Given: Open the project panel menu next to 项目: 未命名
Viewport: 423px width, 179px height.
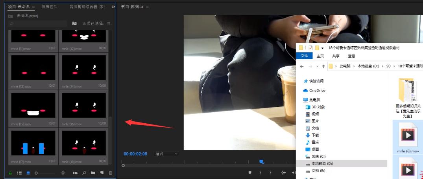Looking at the screenshot, I should point(33,7).
